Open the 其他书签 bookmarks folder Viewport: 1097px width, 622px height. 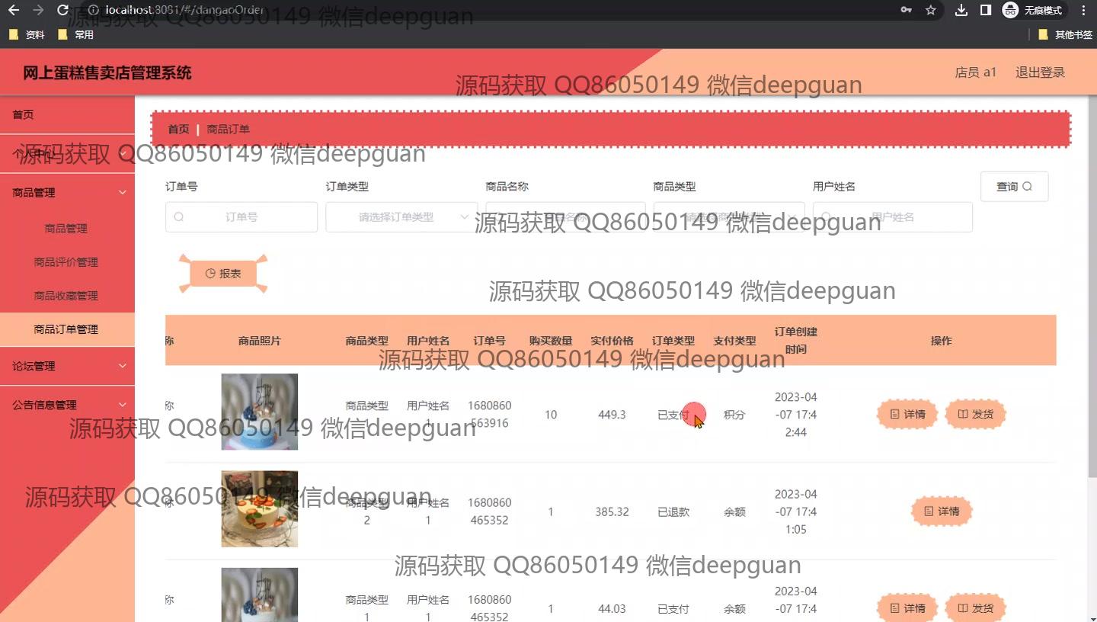pos(1065,34)
